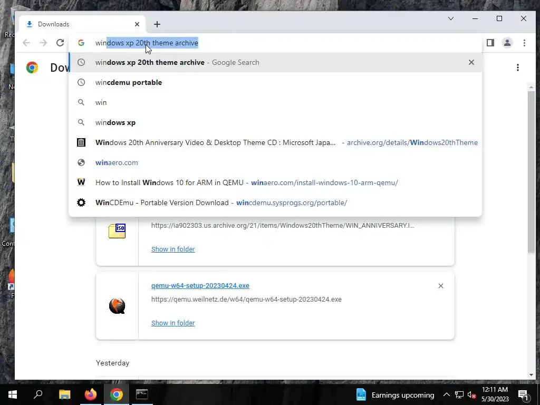The height and width of the screenshot is (405, 540).
Task: Click inside the address bar text field
Action: click(x=275, y=43)
